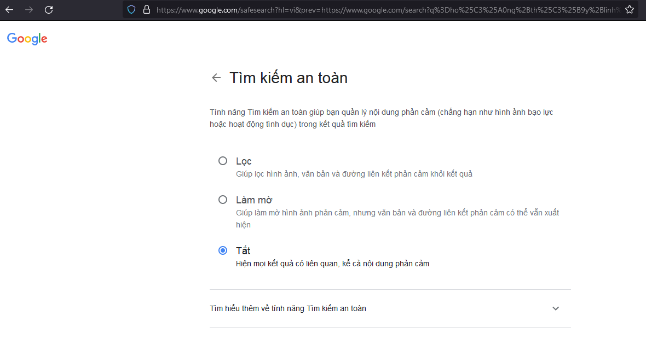The width and height of the screenshot is (646, 339).
Task: Click the browser forward navigation arrow
Action: [29, 9]
